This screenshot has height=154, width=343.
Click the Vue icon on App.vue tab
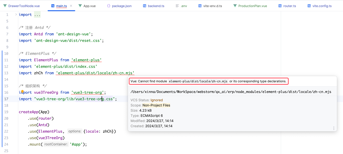point(80,6)
